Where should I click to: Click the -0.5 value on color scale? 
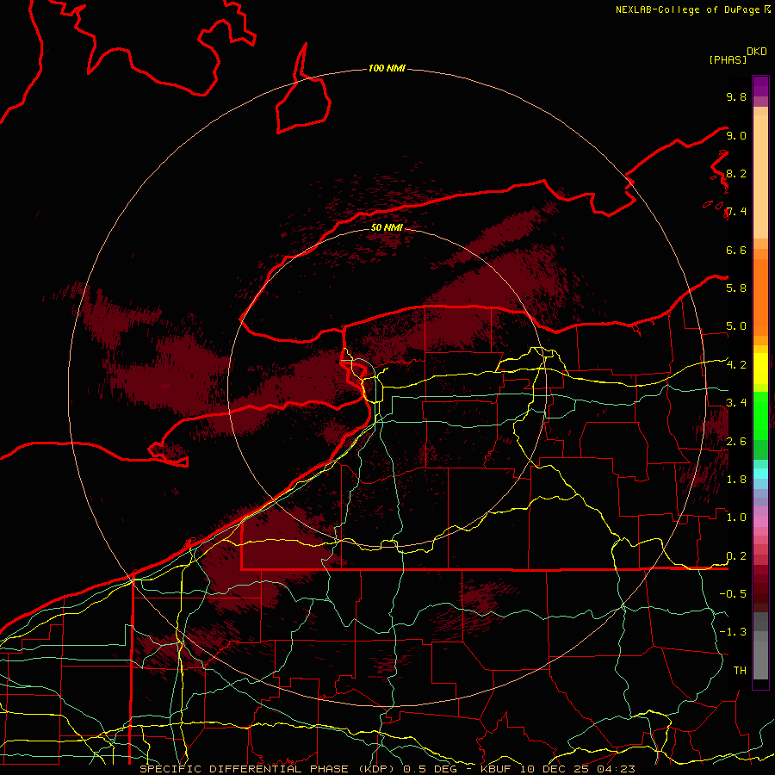pyautogui.click(x=733, y=593)
